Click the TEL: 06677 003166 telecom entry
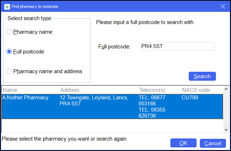 point(152,100)
